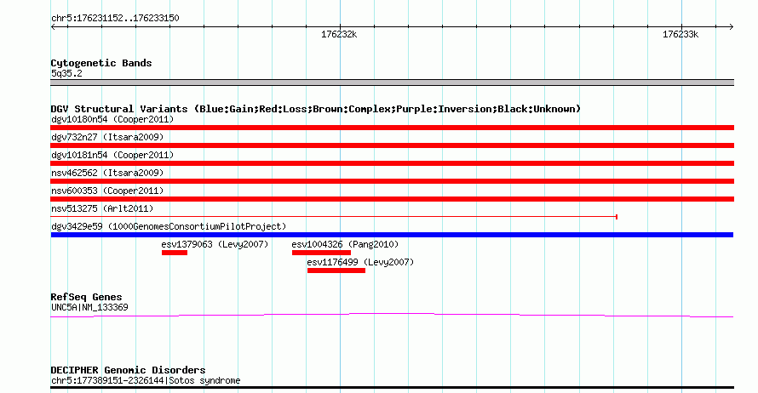Select the red bar under dgv10181n54
The image size is (758, 393).
[x=392, y=163]
